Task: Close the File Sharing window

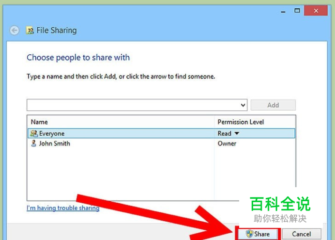Action: point(316,11)
